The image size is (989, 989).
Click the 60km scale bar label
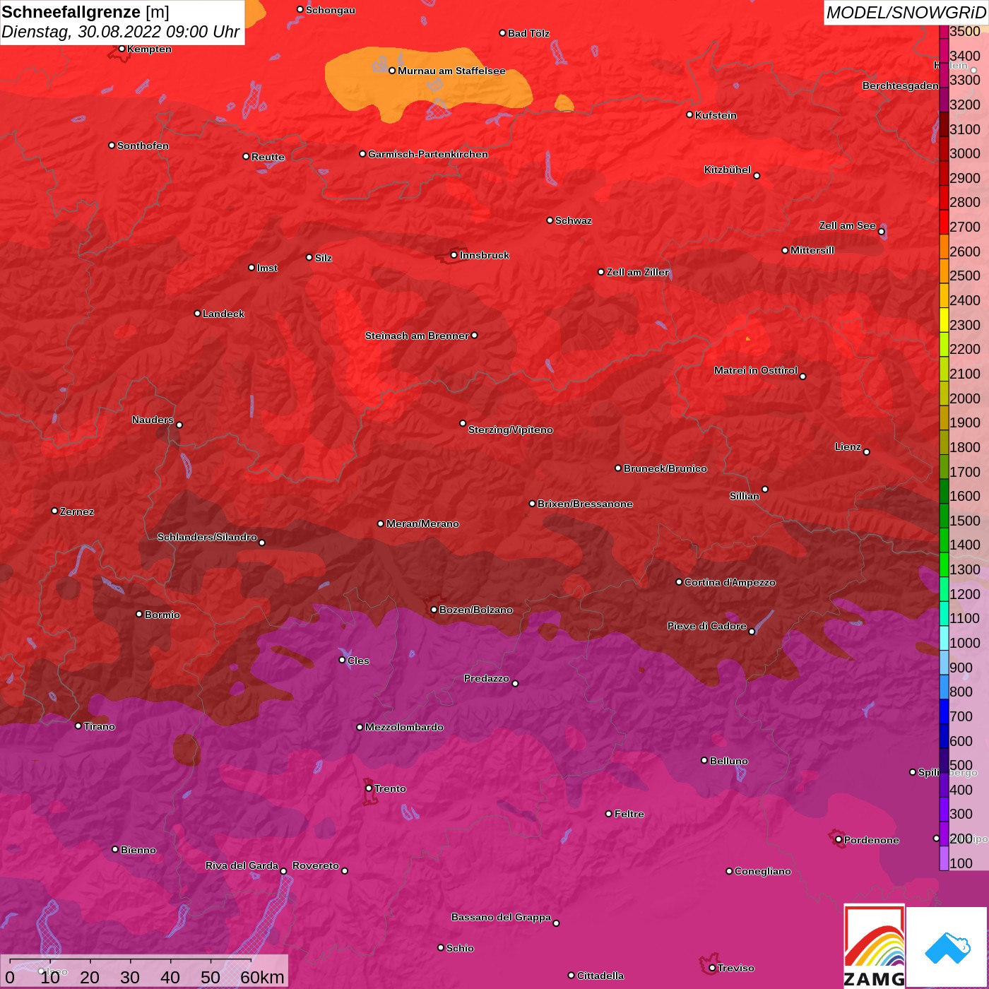pyautogui.click(x=262, y=977)
